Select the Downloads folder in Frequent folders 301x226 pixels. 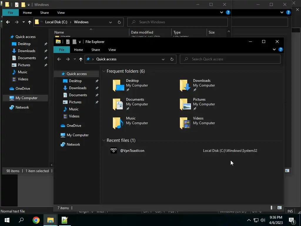pyautogui.click(x=197, y=85)
